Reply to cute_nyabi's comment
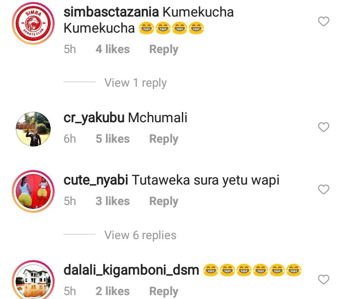The image size is (351, 299). [x=164, y=201]
